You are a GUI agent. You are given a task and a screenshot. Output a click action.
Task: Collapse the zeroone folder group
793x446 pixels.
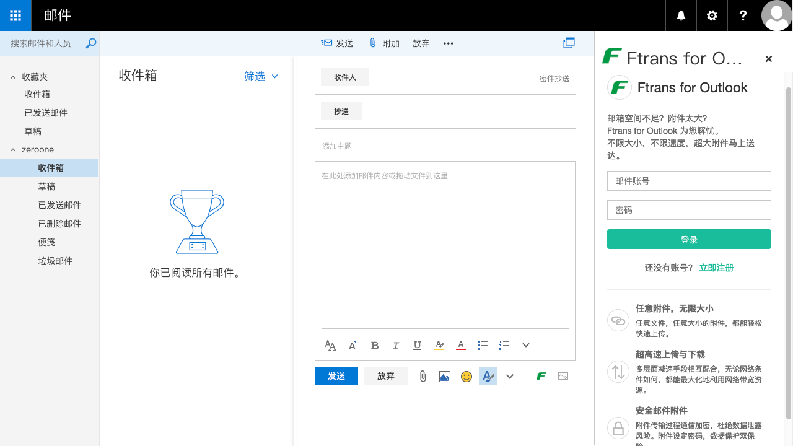click(x=12, y=149)
